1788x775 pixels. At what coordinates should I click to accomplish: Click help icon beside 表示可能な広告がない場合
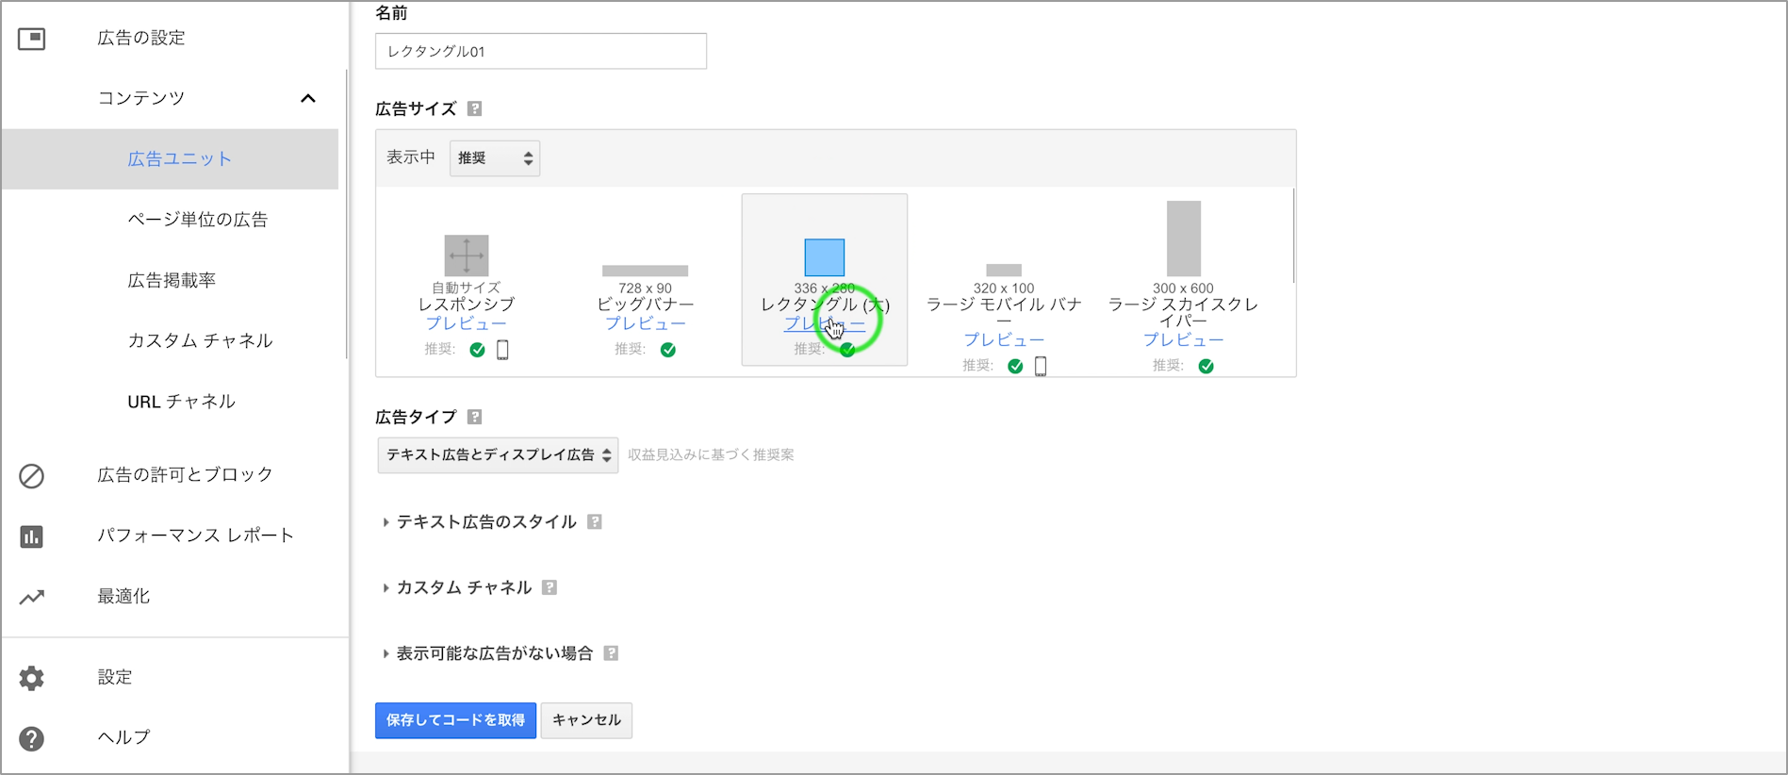(611, 653)
